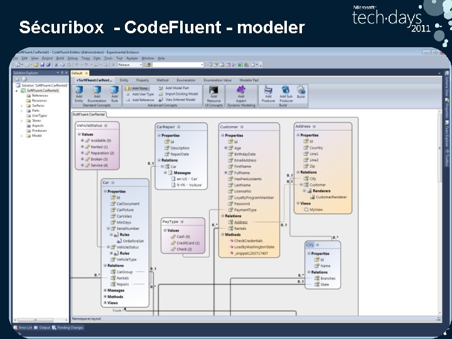Viewport: 452px width, 339px height.
Task: Open the Modeler Pad ribbon tab
Action: point(249,80)
